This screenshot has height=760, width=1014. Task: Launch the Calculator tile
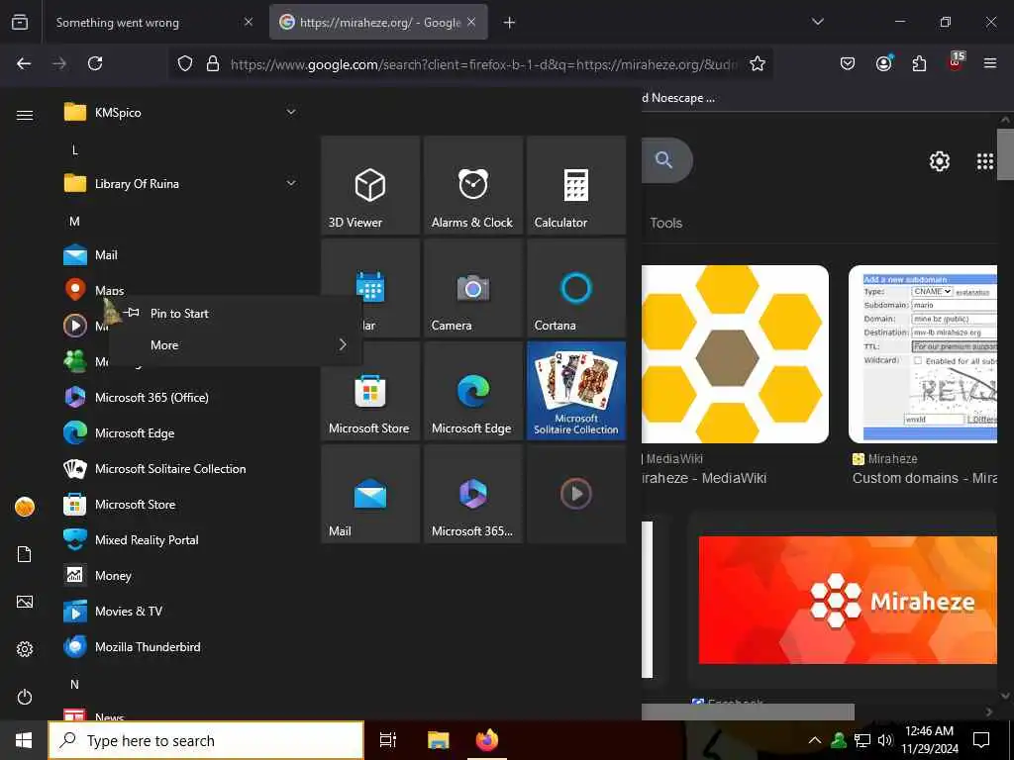point(576,185)
